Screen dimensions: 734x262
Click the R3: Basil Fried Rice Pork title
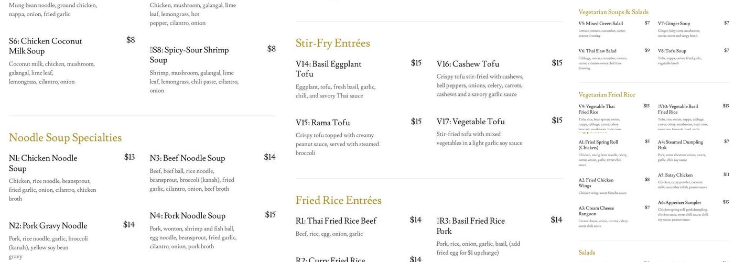point(470,226)
